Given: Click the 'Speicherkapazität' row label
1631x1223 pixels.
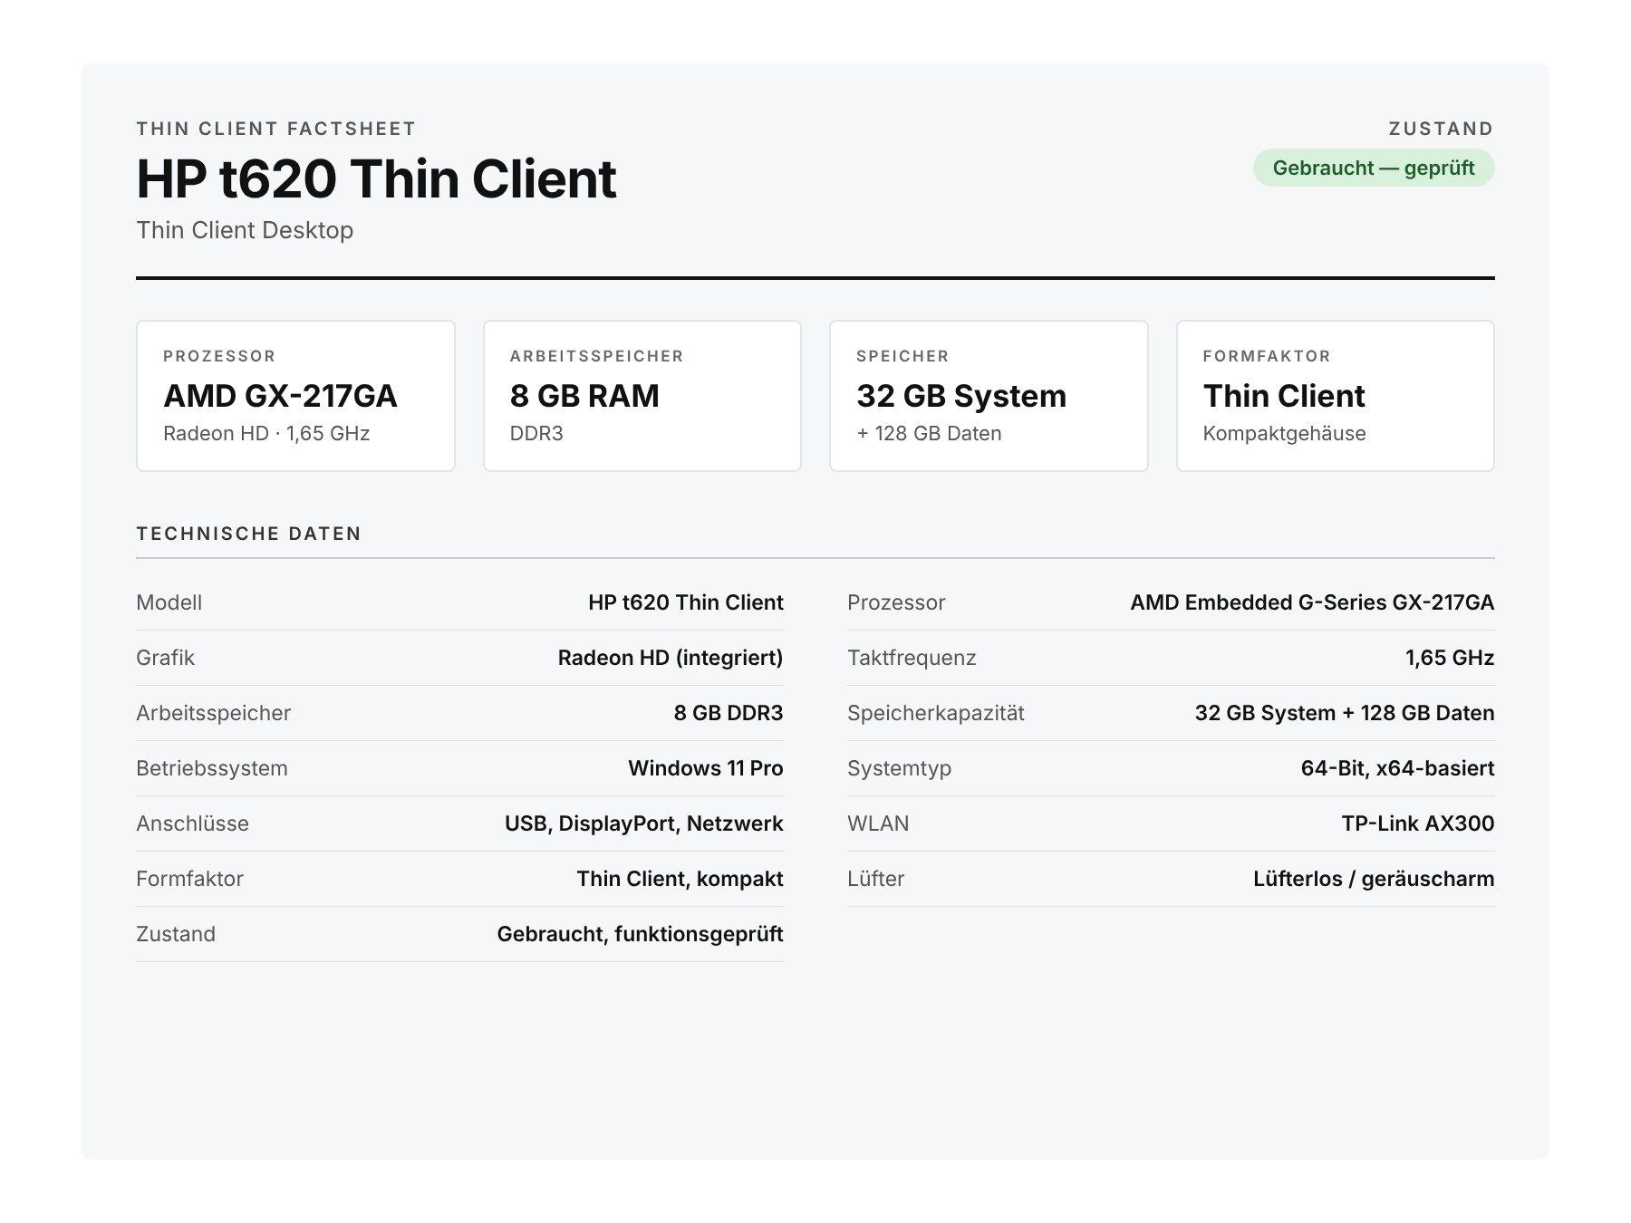Looking at the screenshot, I should coord(936,713).
